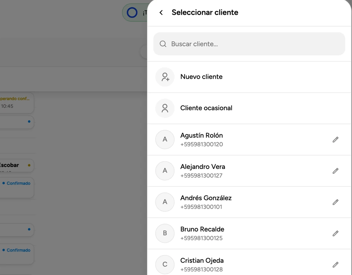Select client Agustín Rolón
352x275 pixels.
(249, 140)
